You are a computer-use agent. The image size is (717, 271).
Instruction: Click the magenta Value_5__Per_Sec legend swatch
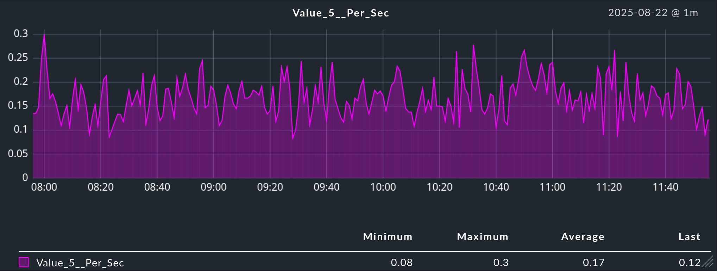click(24, 262)
